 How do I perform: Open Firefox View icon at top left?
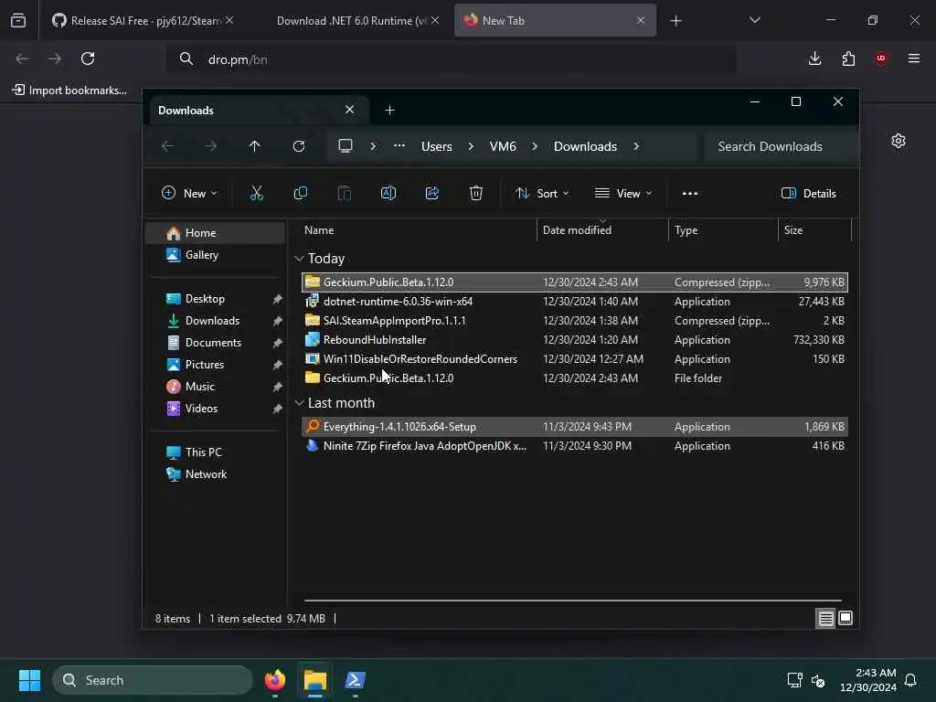[x=18, y=20]
